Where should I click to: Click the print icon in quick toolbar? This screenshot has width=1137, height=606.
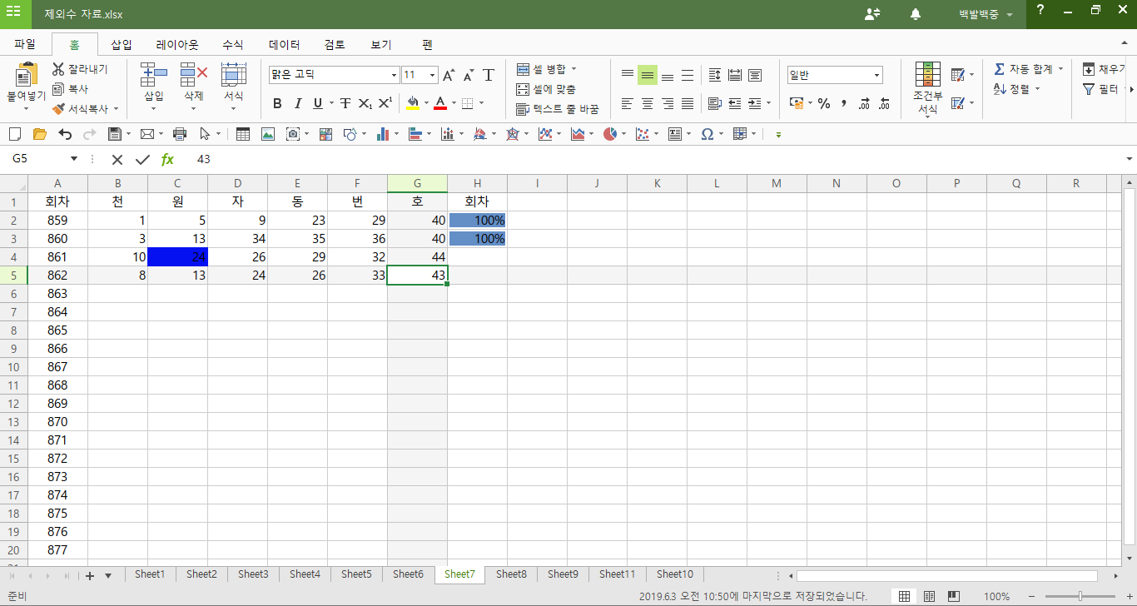[x=179, y=134]
